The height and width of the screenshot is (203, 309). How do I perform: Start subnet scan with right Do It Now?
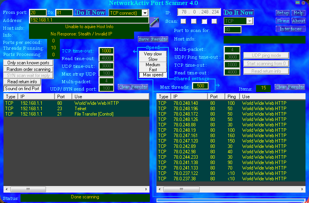[x=239, y=13]
